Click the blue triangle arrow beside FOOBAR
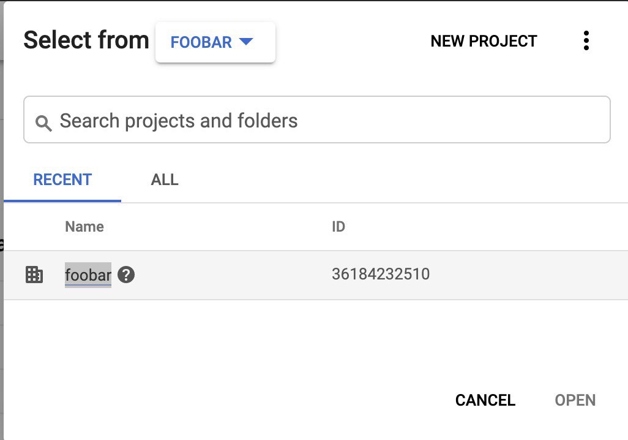 point(246,41)
